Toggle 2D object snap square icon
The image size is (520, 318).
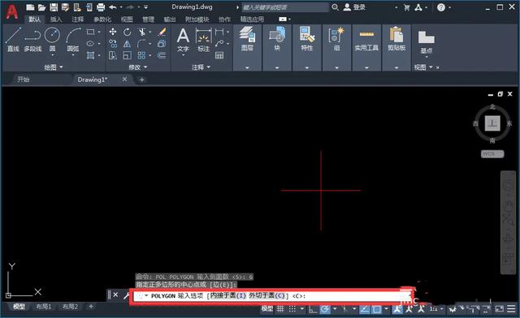click(x=377, y=309)
